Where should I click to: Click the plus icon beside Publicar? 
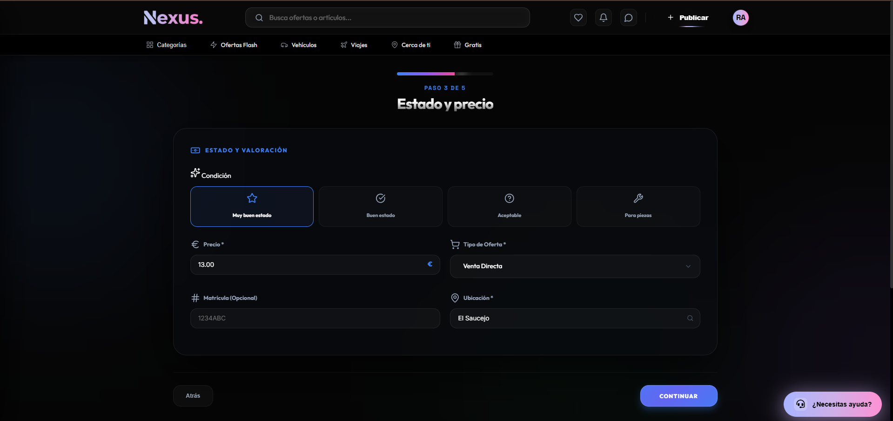[x=671, y=17]
